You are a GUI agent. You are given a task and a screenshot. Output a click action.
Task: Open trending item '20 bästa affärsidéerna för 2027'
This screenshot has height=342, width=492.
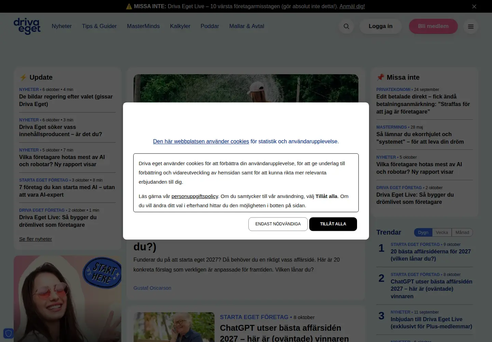pyautogui.click(x=431, y=255)
